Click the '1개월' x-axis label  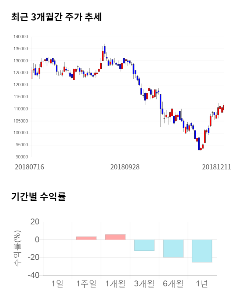tap(115, 283)
